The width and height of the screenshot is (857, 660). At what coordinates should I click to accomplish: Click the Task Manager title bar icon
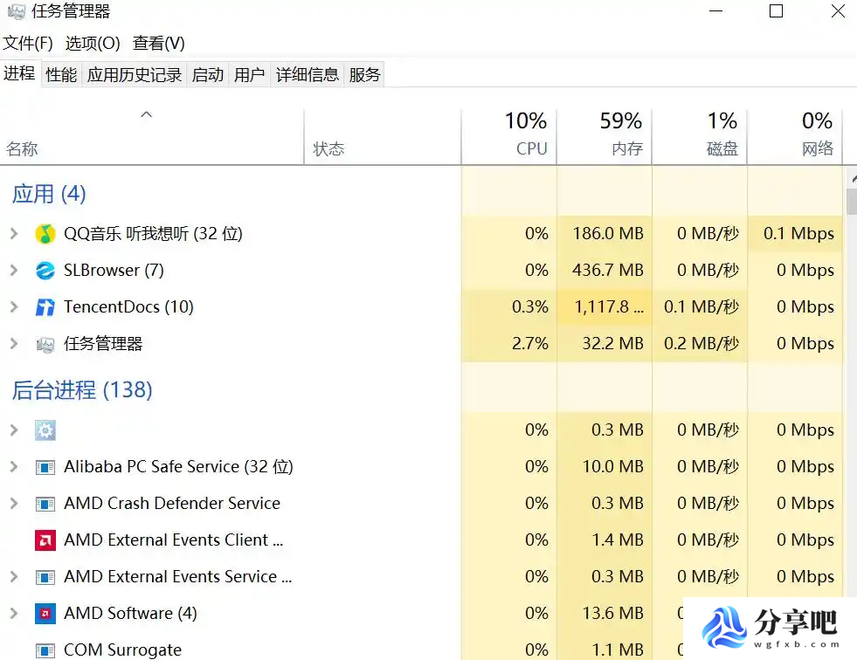pyautogui.click(x=17, y=11)
